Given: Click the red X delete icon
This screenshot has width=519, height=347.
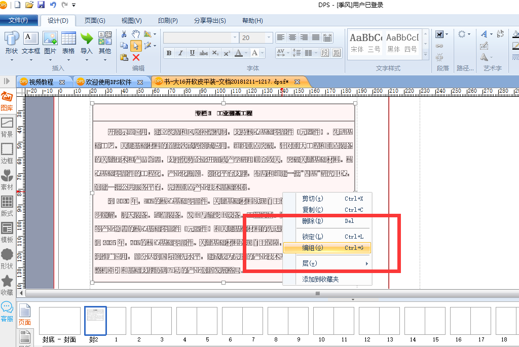Looking at the screenshot, I should (136, 58).
